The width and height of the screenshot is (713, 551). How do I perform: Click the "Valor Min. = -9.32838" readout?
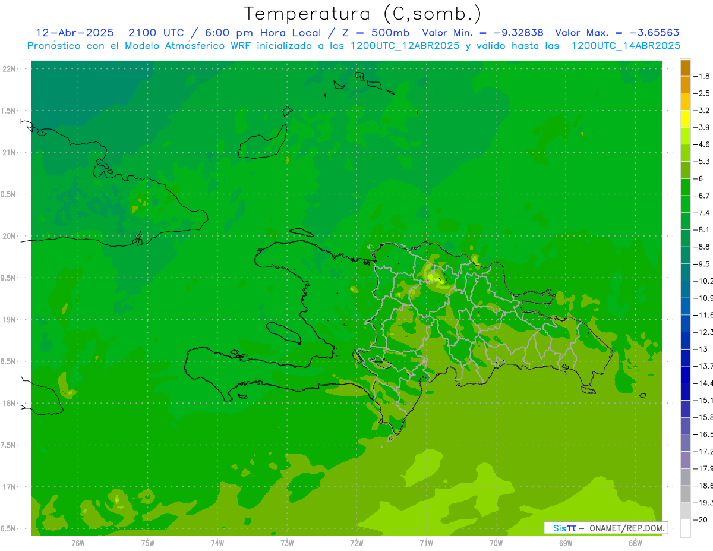coord(484,33)
